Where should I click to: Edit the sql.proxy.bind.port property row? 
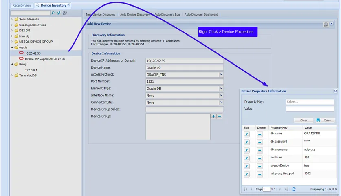tap(246, 174)
